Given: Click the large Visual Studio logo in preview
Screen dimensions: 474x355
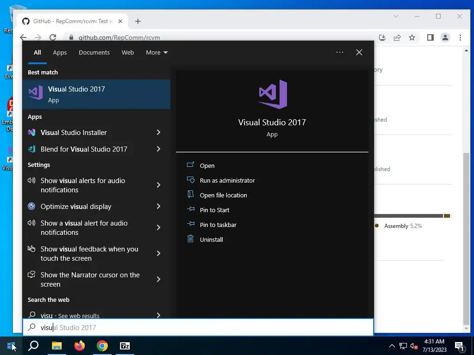Looking at the screenshot, I should click(x=272, y=94).
